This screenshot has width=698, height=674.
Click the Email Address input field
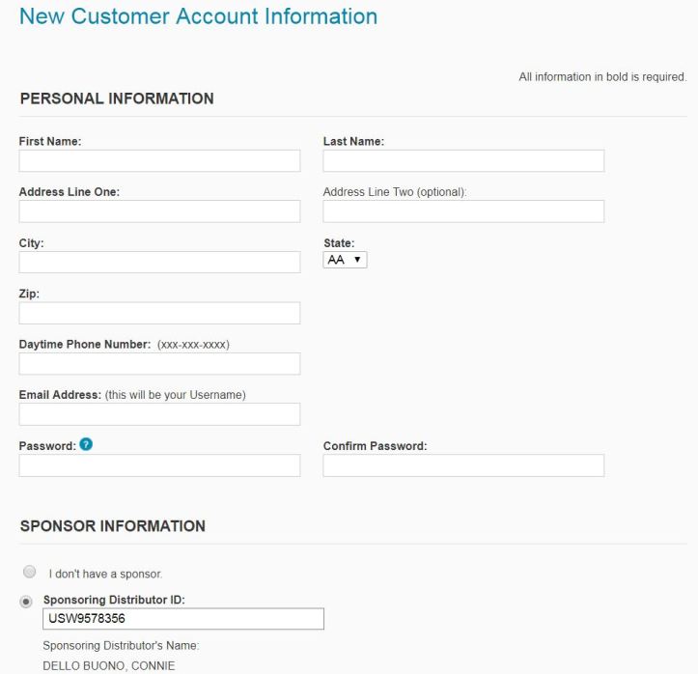pos(159,414)
